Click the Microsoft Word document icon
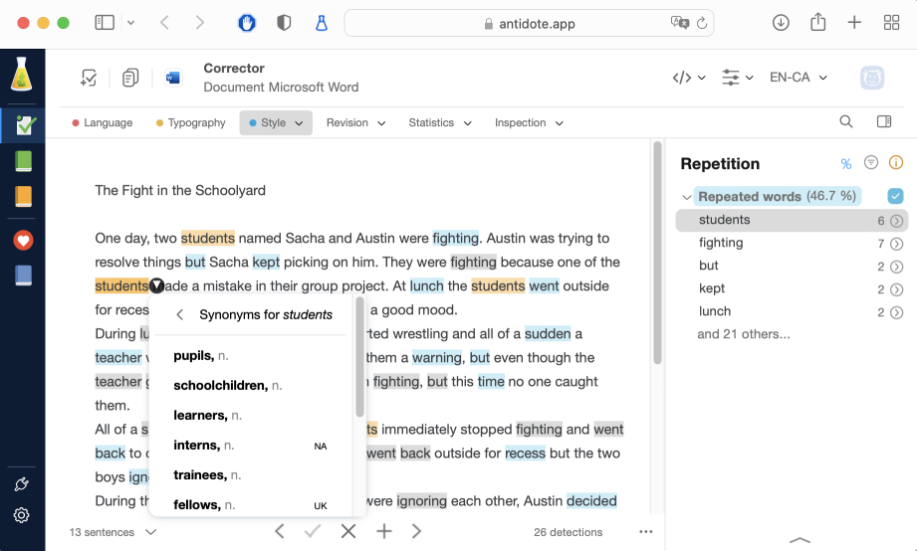The height and width of the screenshot is (551, 917). 173,78
